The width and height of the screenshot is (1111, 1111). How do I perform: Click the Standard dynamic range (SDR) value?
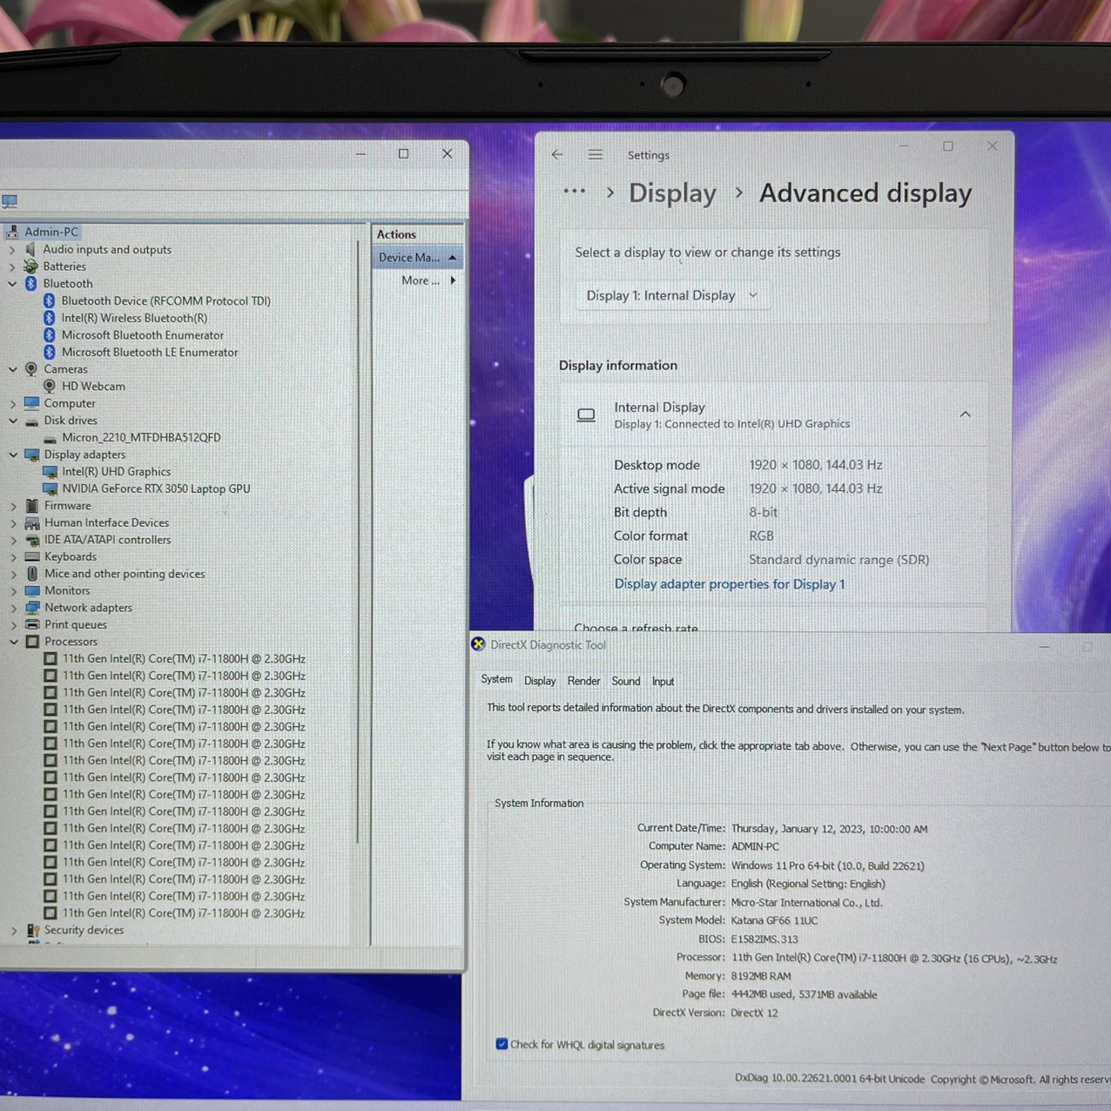pos(839,560)
